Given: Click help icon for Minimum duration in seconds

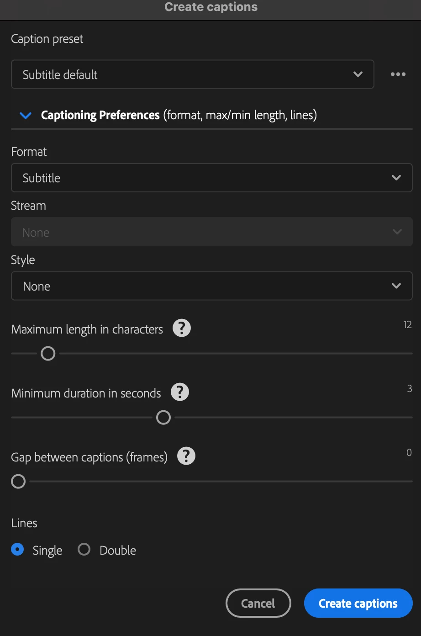Looking at the screenshot, I should (179, 392).
